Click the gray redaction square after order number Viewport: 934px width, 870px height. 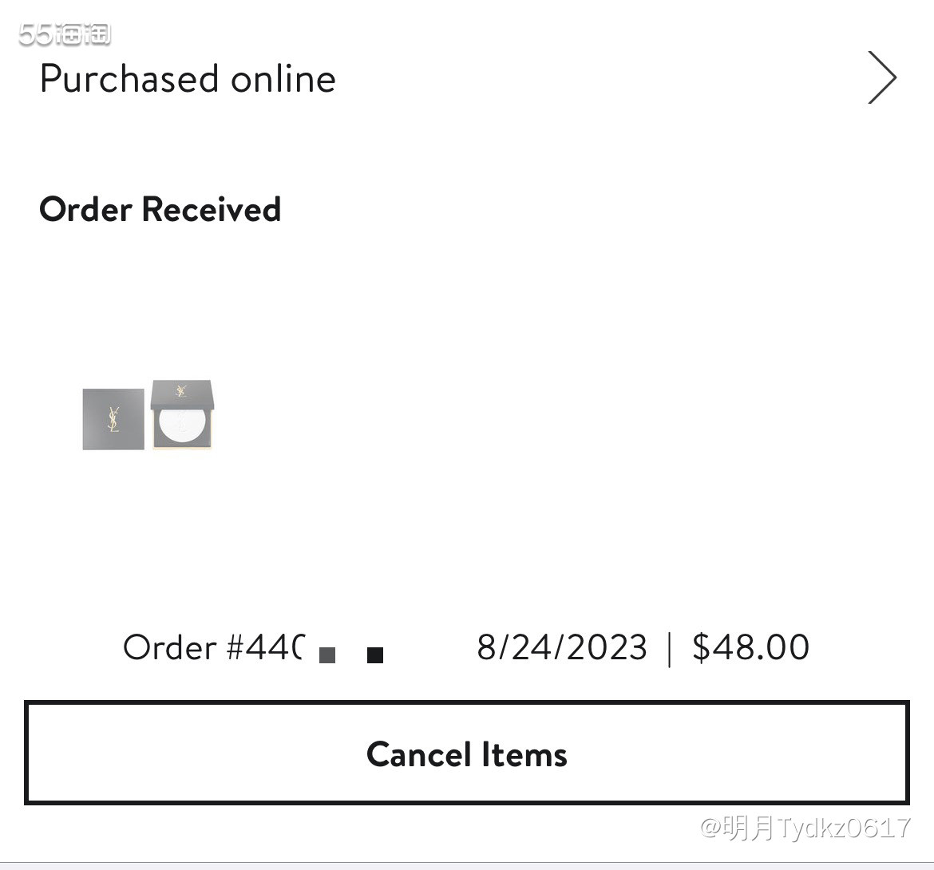(327, 655)
